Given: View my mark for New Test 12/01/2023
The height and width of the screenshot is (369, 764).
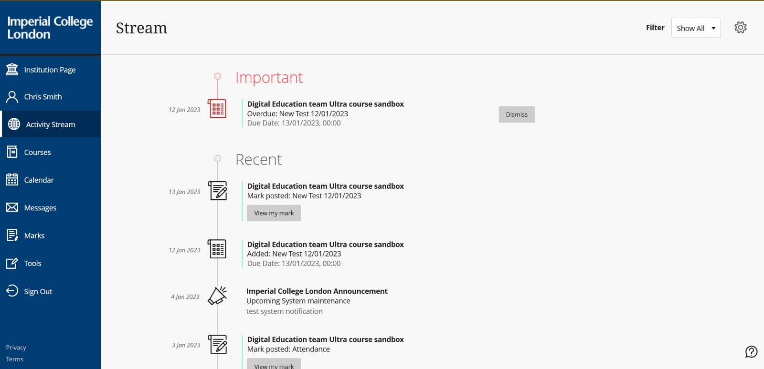Looking at the screenshot, I should [274, 213].
